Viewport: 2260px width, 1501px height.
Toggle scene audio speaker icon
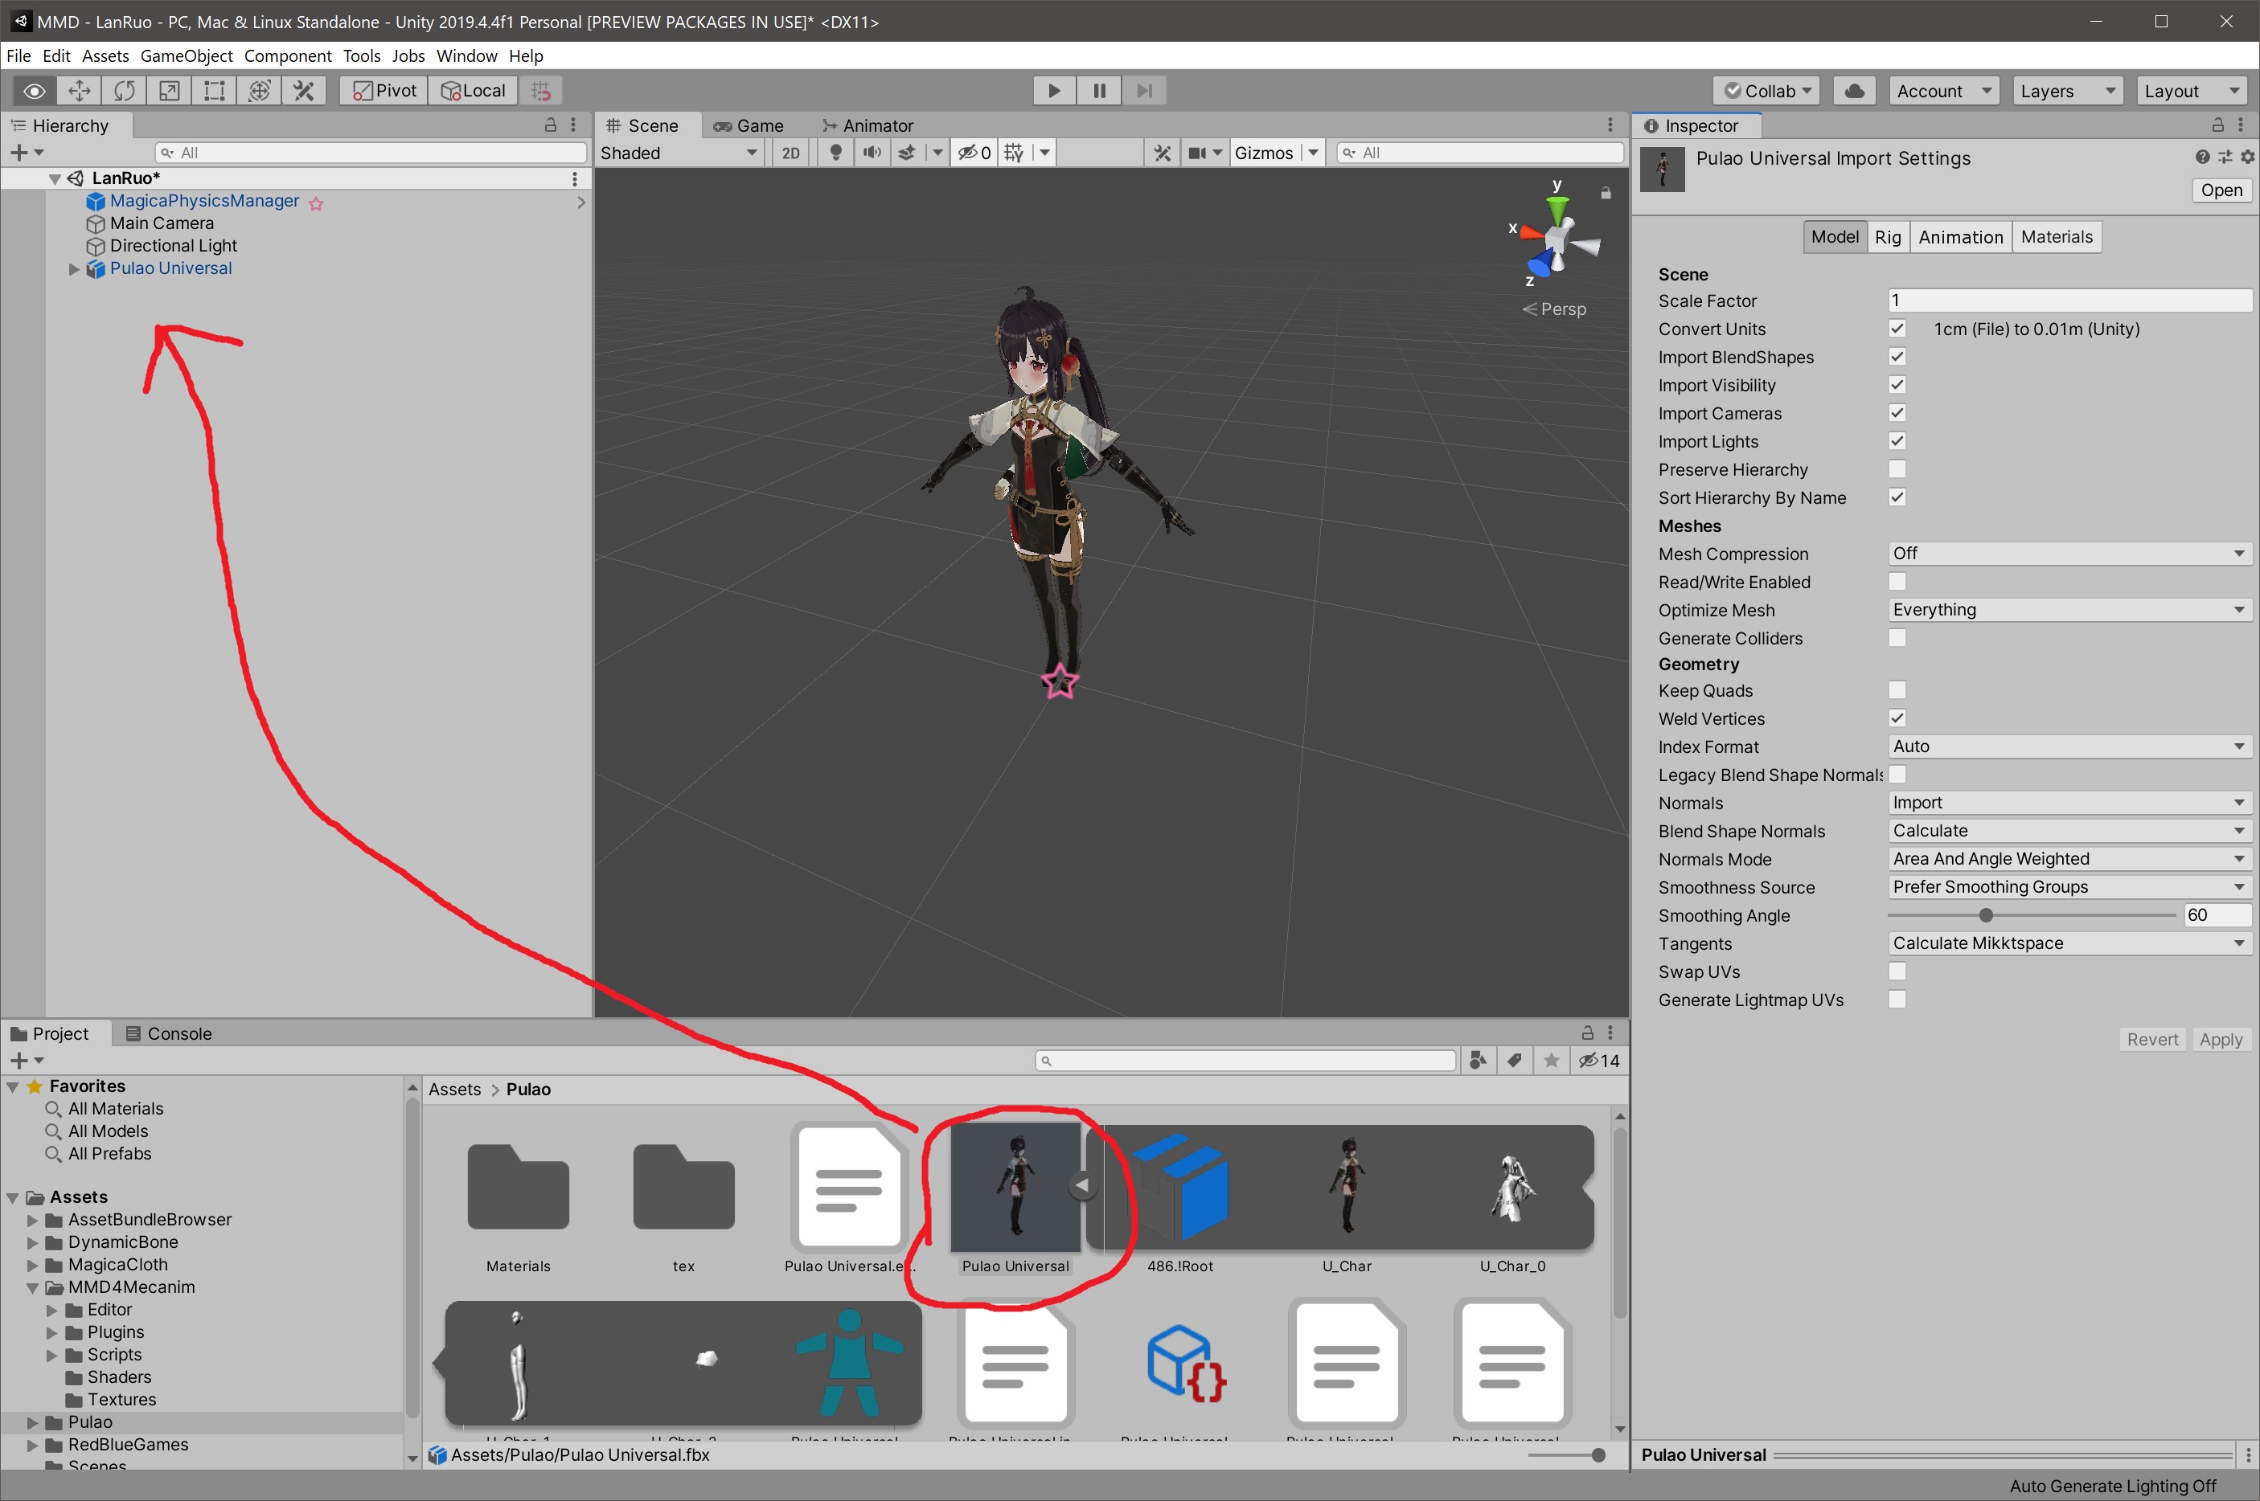872,153
